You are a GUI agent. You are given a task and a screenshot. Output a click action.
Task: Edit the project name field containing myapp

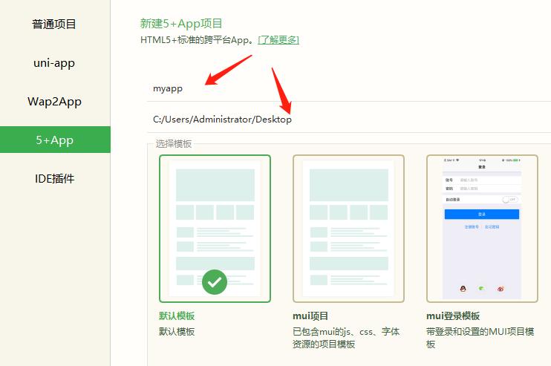(349, 88)
